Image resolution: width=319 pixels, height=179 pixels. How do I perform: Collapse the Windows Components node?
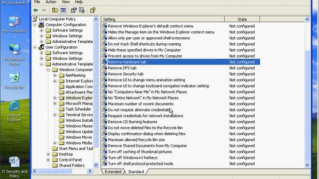48,70
